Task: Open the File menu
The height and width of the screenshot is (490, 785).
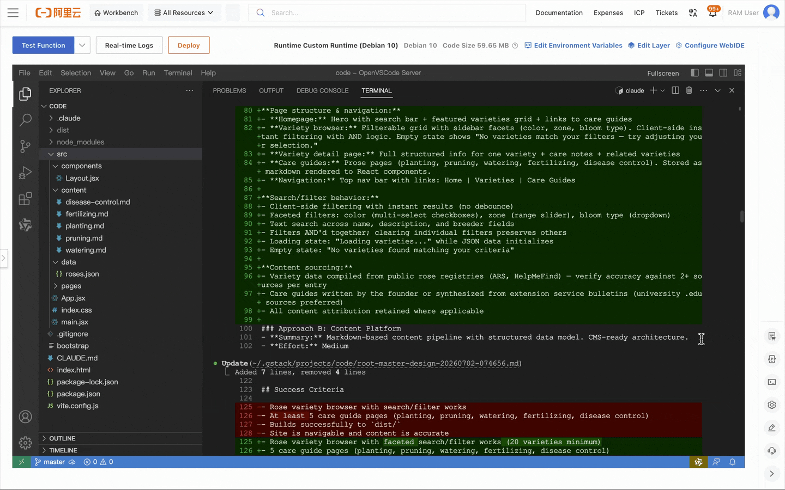Action: 25,72
